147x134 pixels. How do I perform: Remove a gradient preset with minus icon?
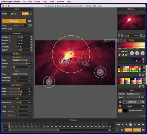(x=143, y=86)
